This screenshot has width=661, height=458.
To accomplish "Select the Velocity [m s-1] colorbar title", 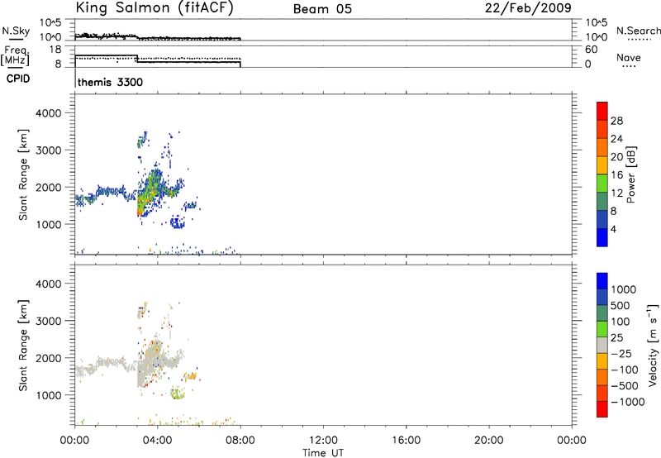I will coord(653,345).
